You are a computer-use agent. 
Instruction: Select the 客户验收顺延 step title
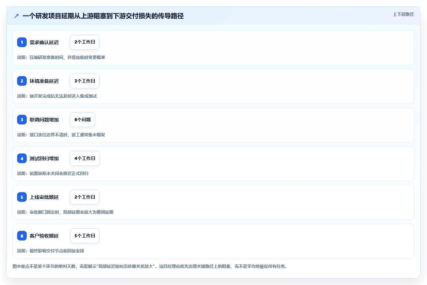44,236
